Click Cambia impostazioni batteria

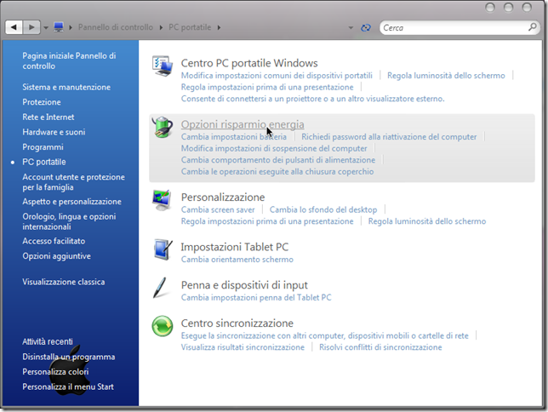coord(234,137)
